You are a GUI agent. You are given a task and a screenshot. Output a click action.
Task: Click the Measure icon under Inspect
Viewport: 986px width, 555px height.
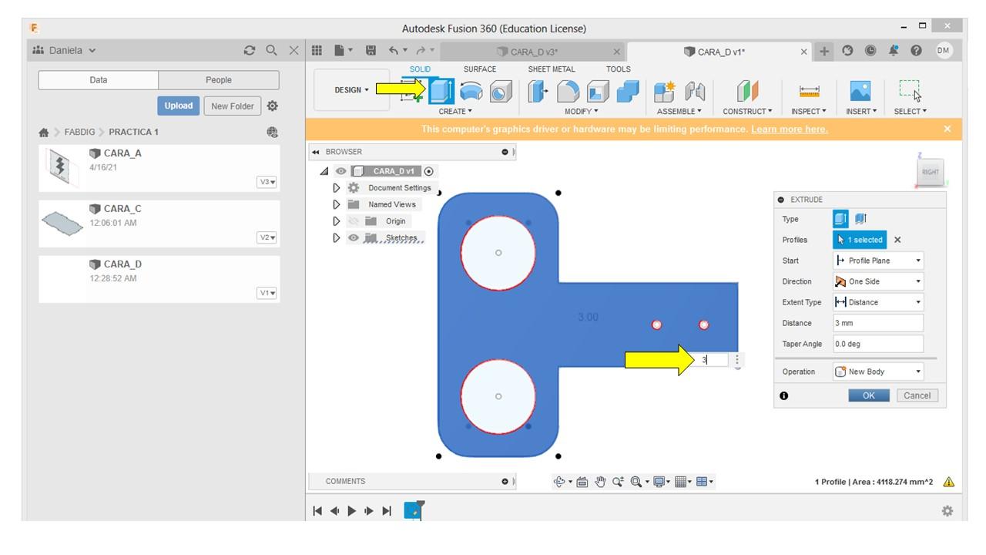coord(809,92)
